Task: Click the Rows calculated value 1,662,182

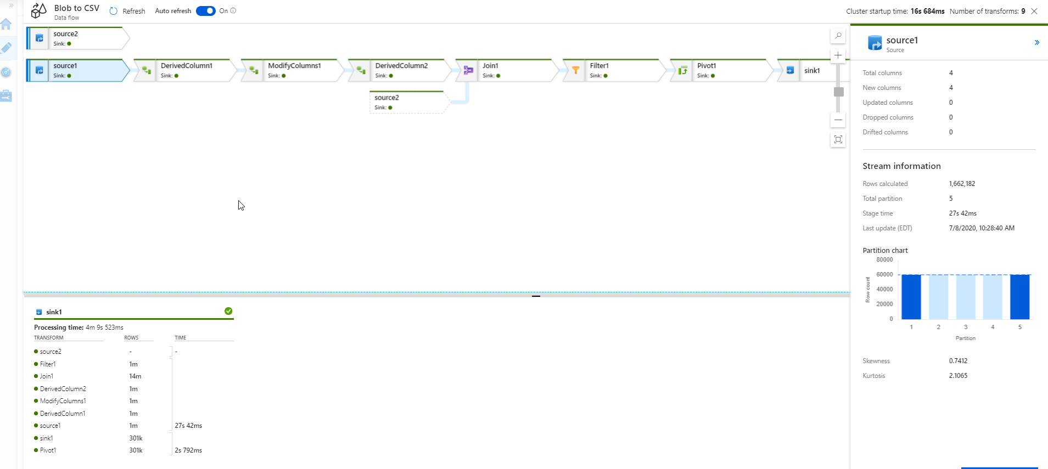Action: point(962,184)
